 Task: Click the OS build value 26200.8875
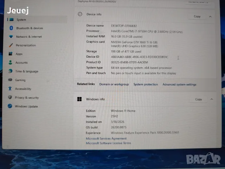(118, 127)
